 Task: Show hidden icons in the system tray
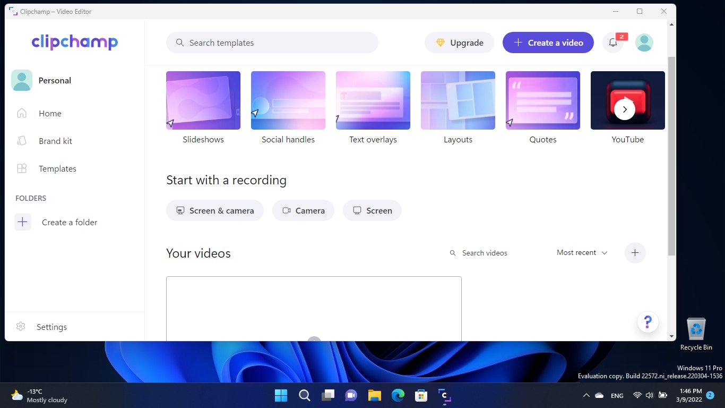[x=586, y=396]
